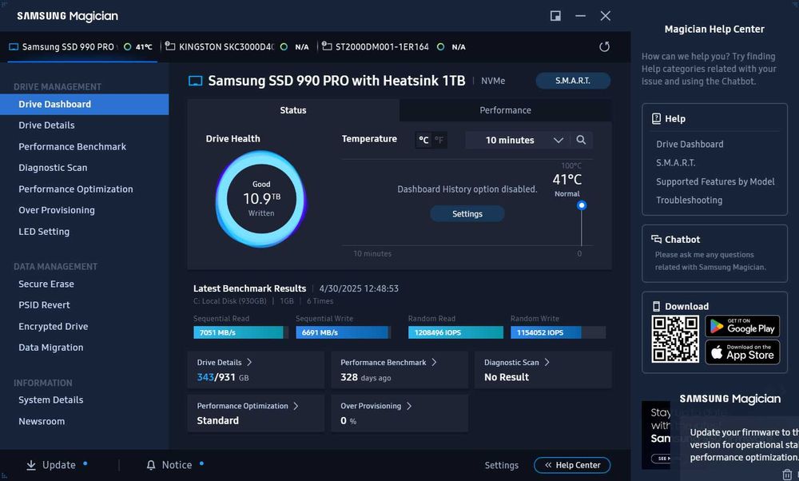The width and height of the screenshot is (799, 481).
Task: Open Drive Dashboard in sidebar
Action: pos(84,104)
